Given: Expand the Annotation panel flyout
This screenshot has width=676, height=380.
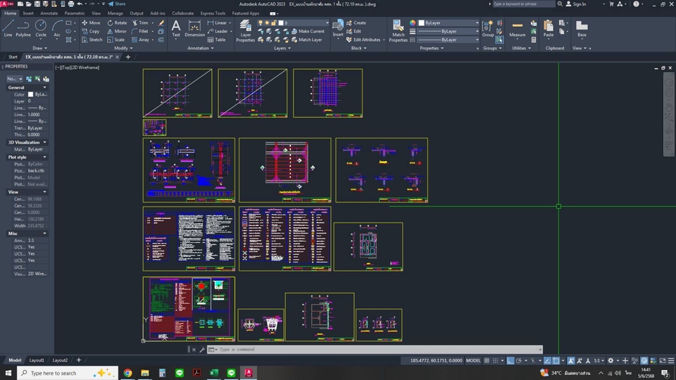Looking at the screenshot, I should tap(201, 49).
